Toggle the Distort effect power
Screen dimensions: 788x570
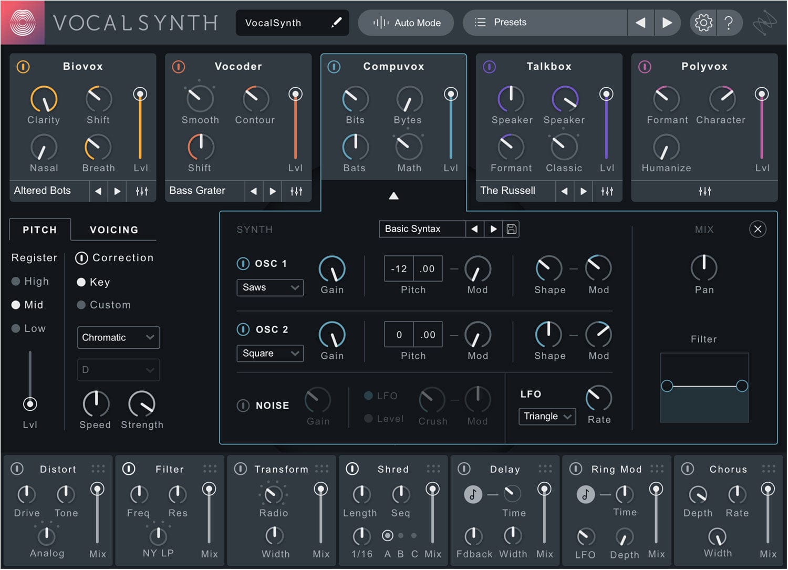click(17, 468)
